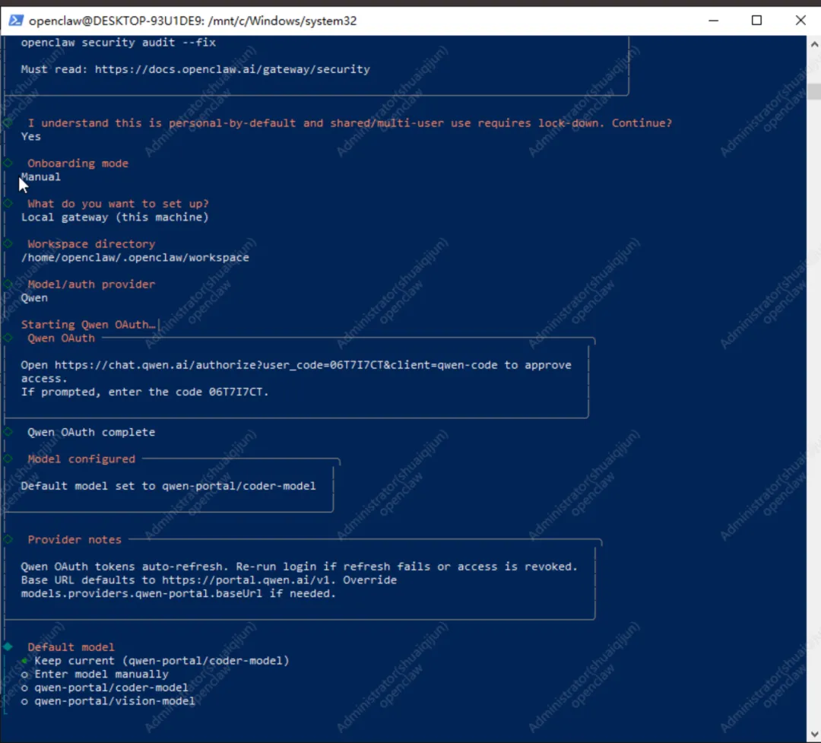
Task: Click the 'Model configured' box heading
Action: [x=81, y=459]
